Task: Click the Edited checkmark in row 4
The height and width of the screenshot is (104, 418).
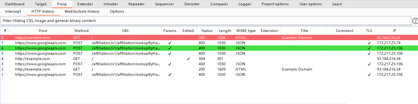Action: 188,59
